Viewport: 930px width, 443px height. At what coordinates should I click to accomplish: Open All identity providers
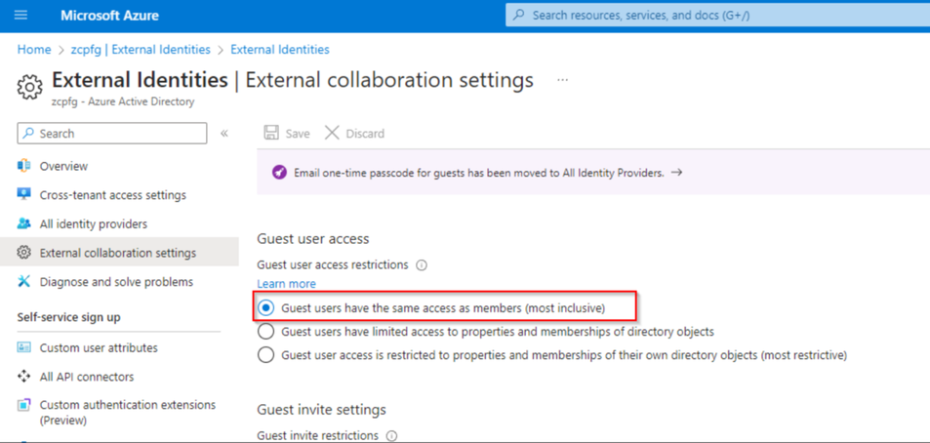(x=93, y=223)
